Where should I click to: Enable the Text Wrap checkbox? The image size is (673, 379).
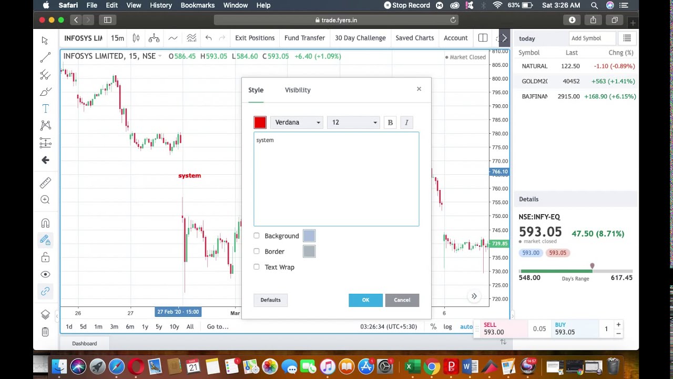coord(257,267)
